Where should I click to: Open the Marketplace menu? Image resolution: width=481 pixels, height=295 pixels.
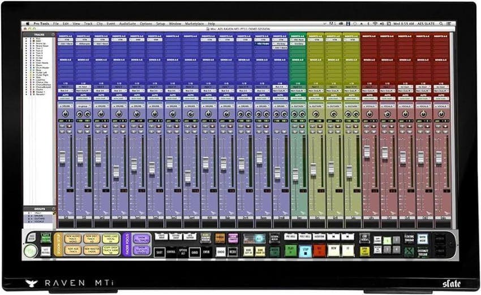pyautogui.click(x=194, y=24)
